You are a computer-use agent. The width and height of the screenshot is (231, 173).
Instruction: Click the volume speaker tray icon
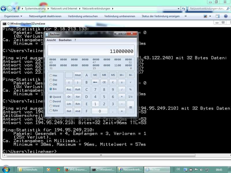tap(202, 170)
